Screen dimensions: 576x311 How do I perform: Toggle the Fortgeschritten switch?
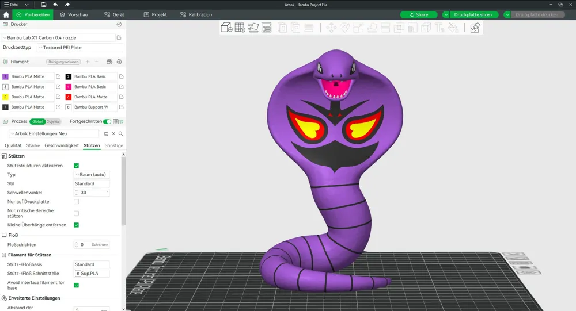[107, 121]
